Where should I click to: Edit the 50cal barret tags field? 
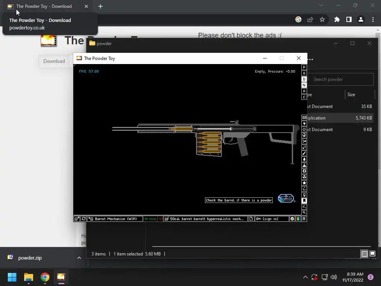(x=205, y=219)
